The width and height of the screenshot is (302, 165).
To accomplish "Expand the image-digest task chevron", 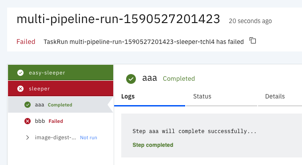I will 28,137.
